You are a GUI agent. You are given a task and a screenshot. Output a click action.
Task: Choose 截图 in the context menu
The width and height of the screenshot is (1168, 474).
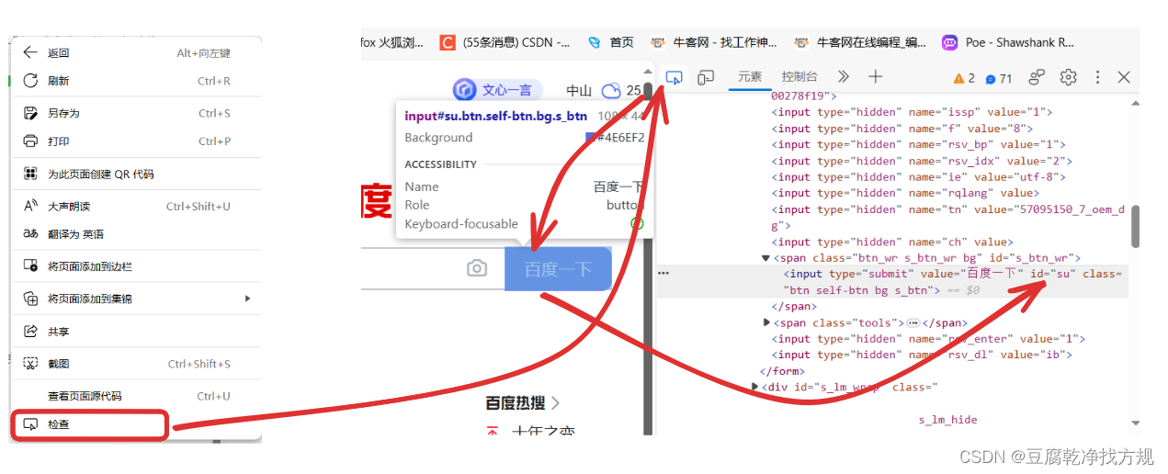(136, 364)
